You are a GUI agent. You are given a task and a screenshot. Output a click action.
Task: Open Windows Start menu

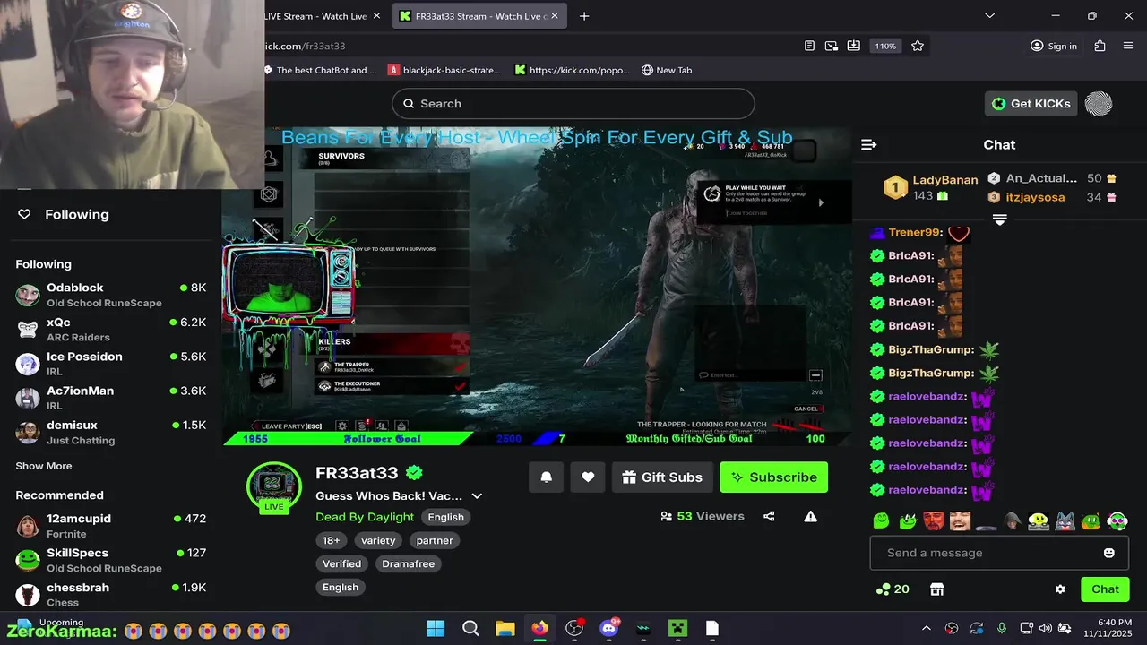click(436, 628)
